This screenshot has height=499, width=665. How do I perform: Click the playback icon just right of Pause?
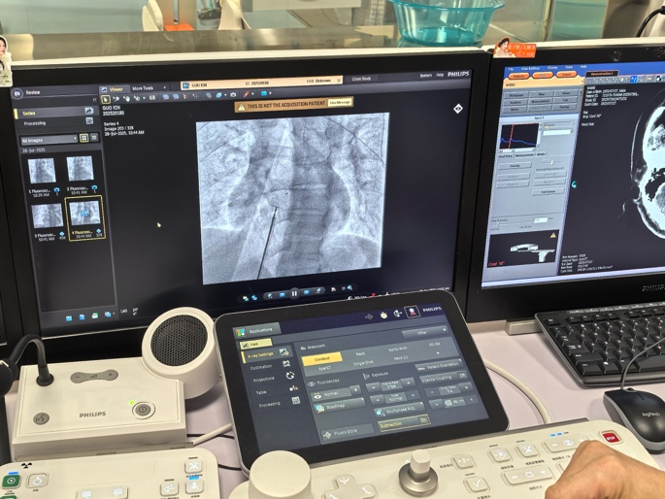pos(307,292)
